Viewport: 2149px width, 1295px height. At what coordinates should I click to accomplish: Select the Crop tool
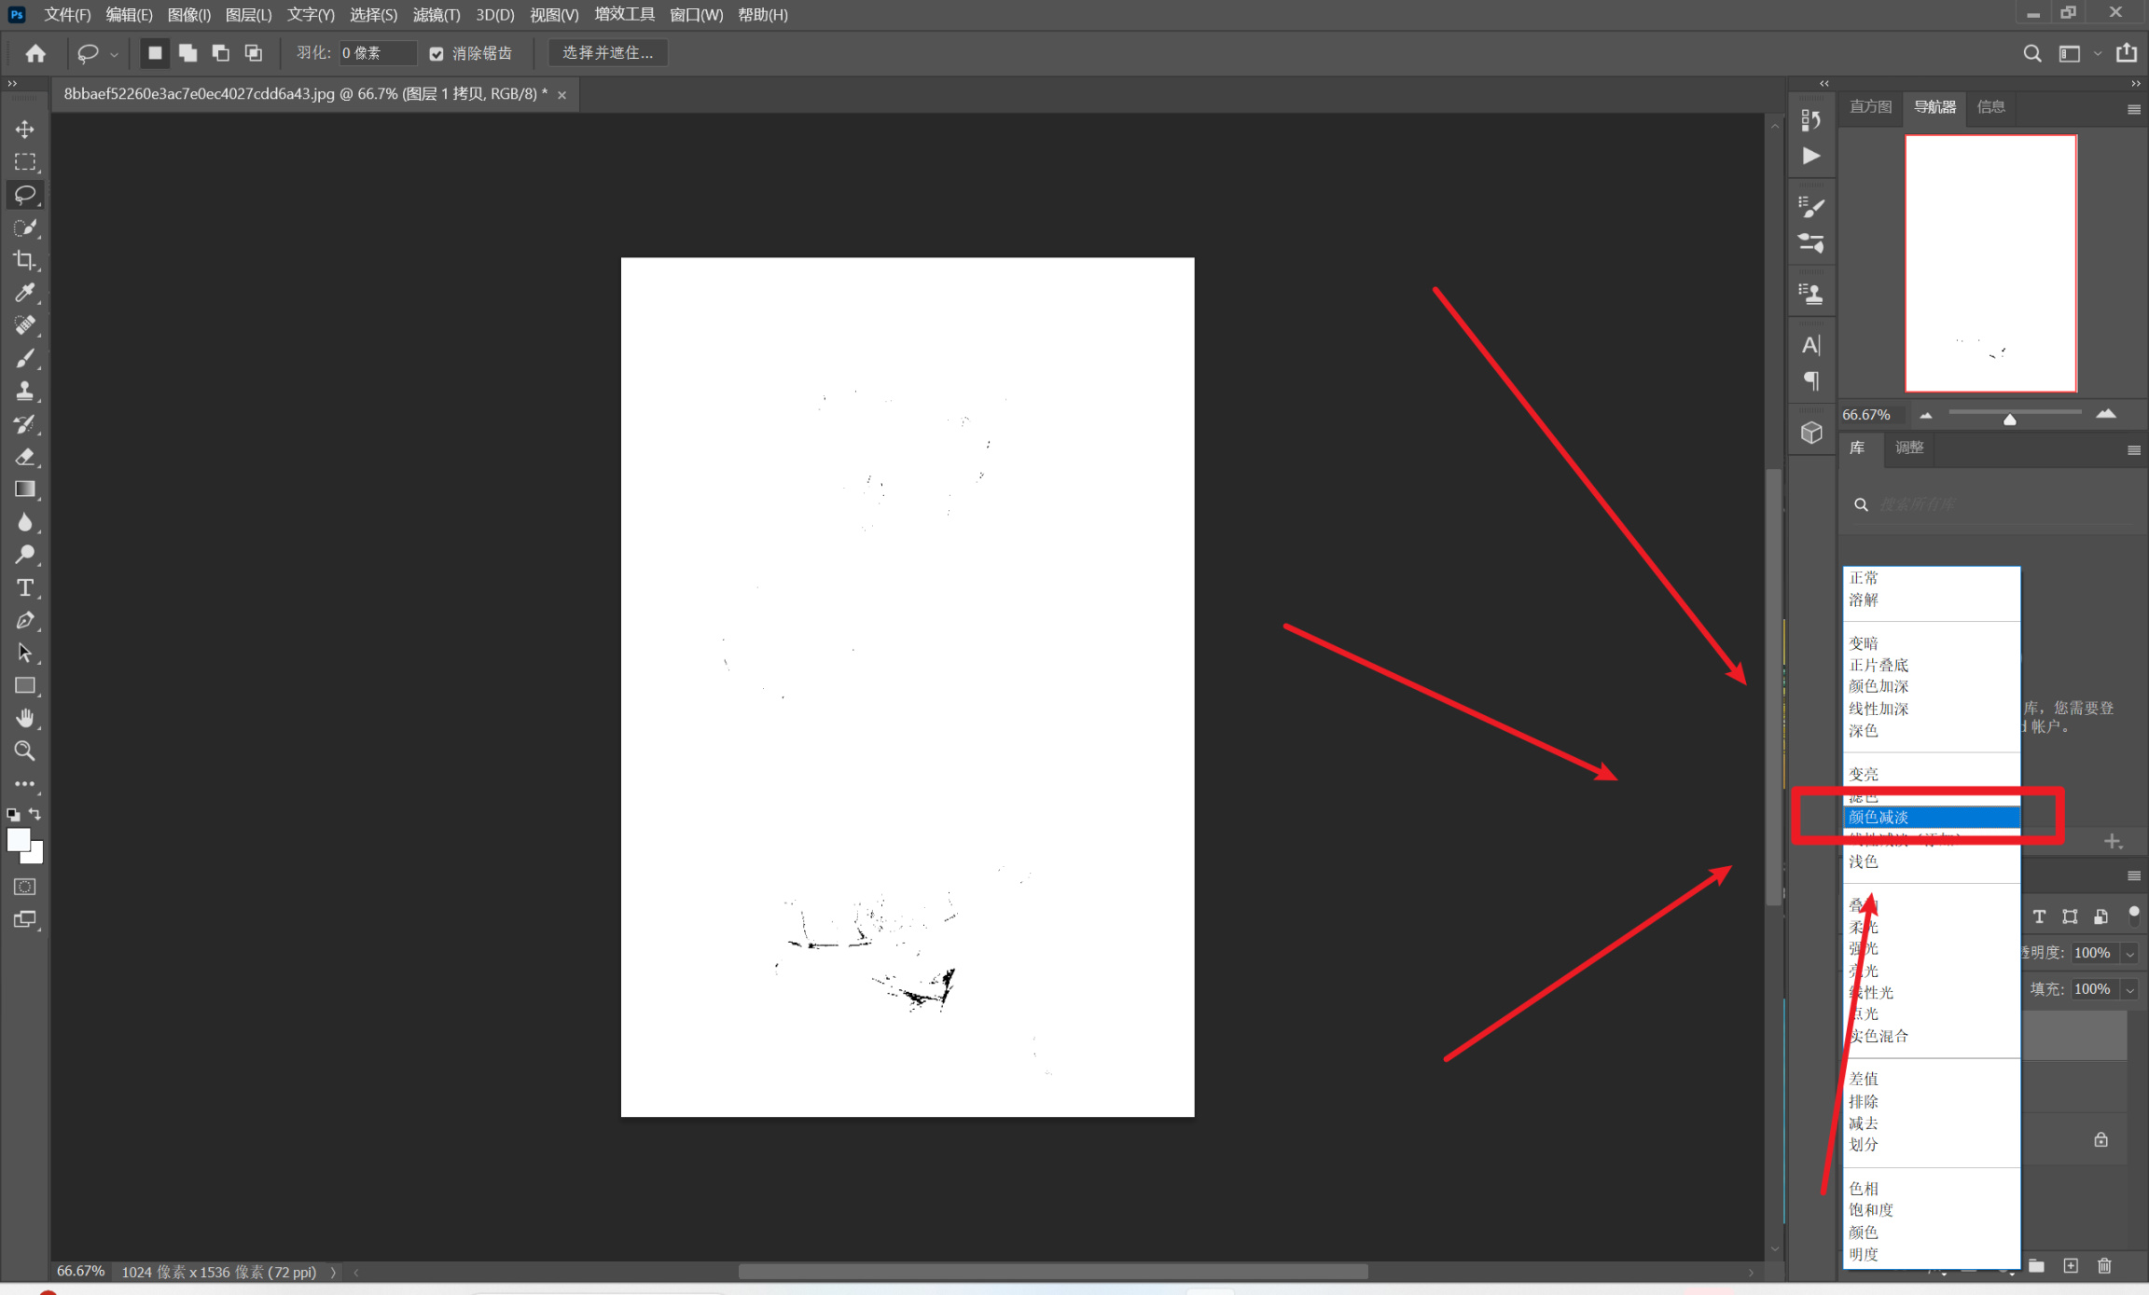click(x=25, y=259)
